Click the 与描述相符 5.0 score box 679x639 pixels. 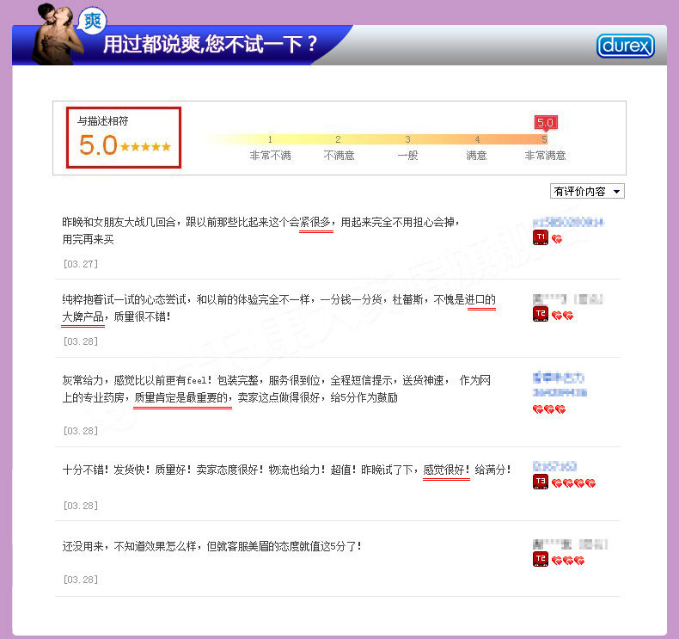coord(125,138)
